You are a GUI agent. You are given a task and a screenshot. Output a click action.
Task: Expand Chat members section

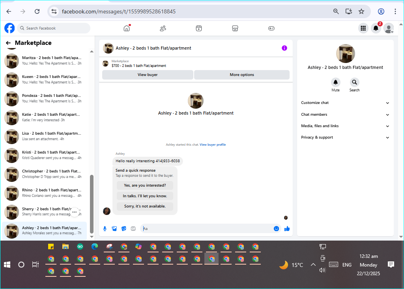[x=345, y=115]
